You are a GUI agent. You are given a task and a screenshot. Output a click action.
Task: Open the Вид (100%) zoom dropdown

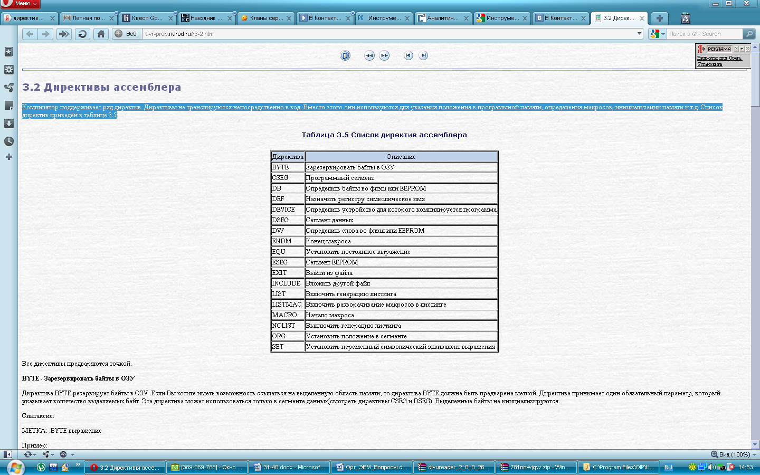(734, 454)
